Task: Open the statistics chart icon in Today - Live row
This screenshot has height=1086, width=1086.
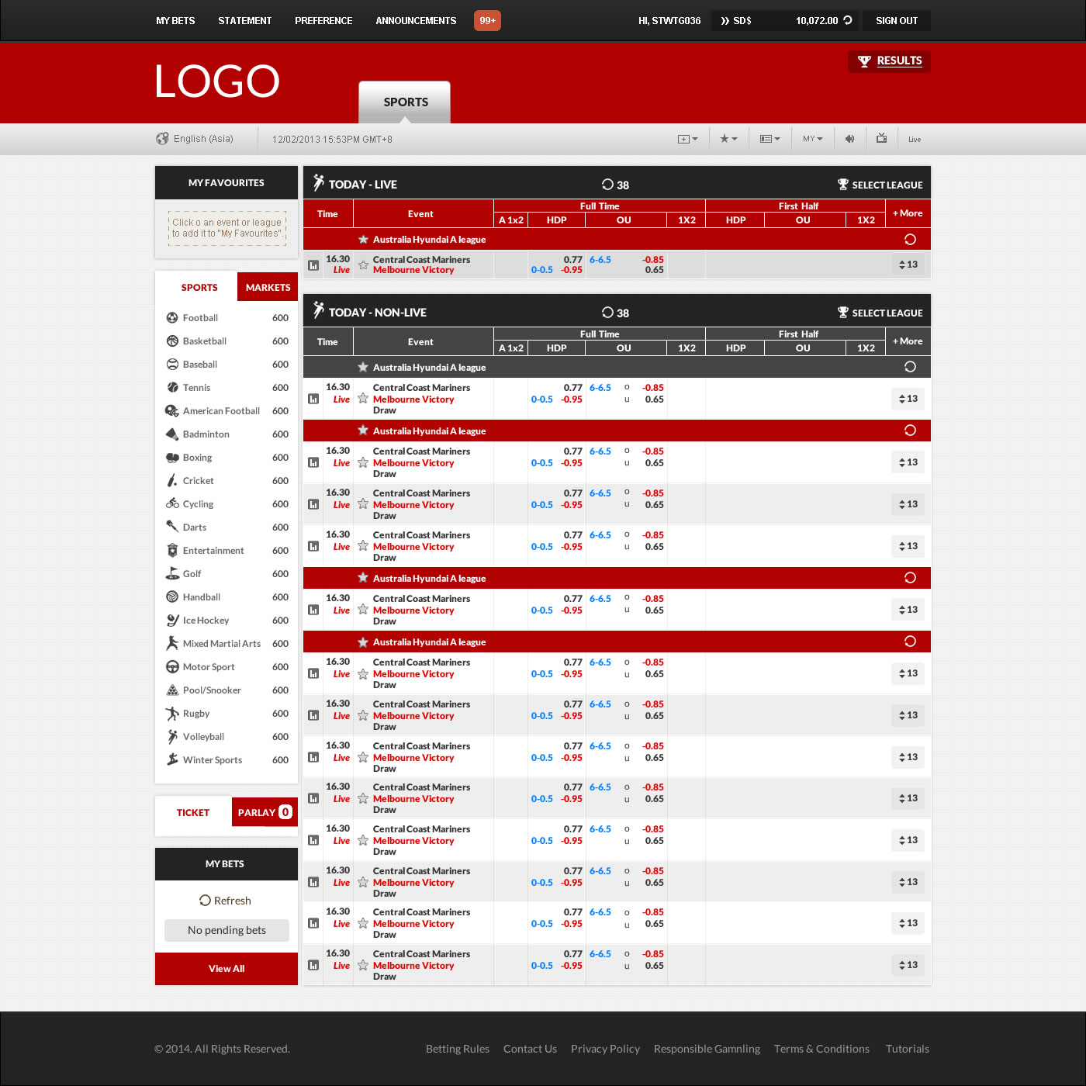Action: point(313,265)
